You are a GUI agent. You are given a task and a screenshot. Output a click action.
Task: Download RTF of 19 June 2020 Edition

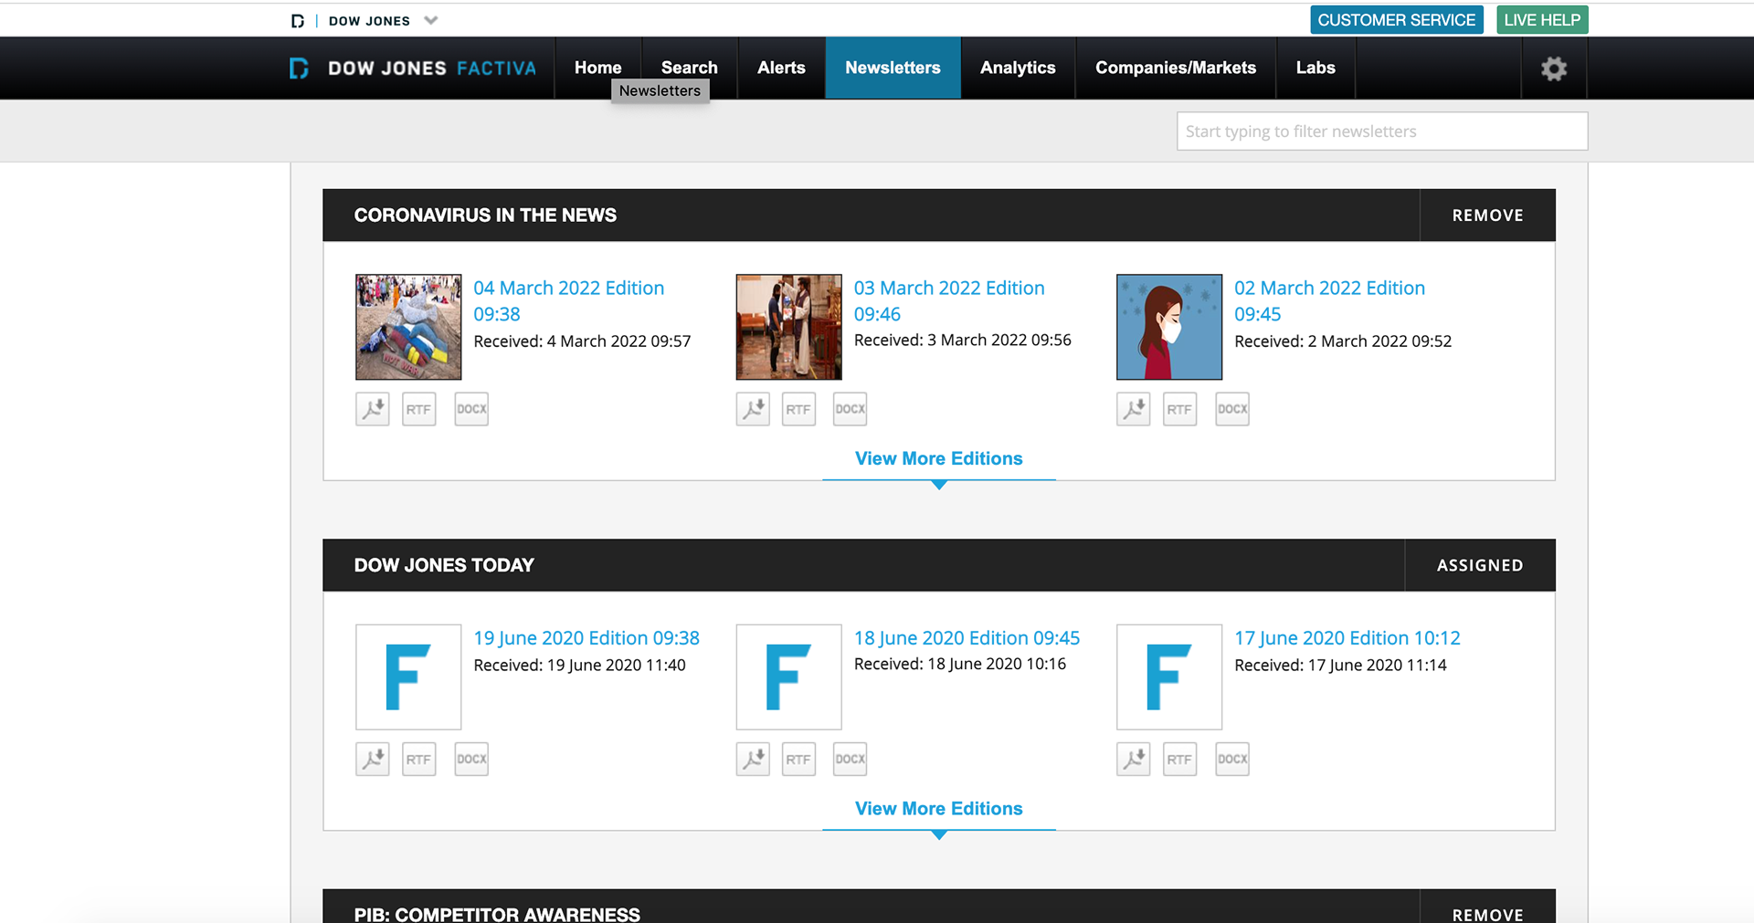(418, 759)
